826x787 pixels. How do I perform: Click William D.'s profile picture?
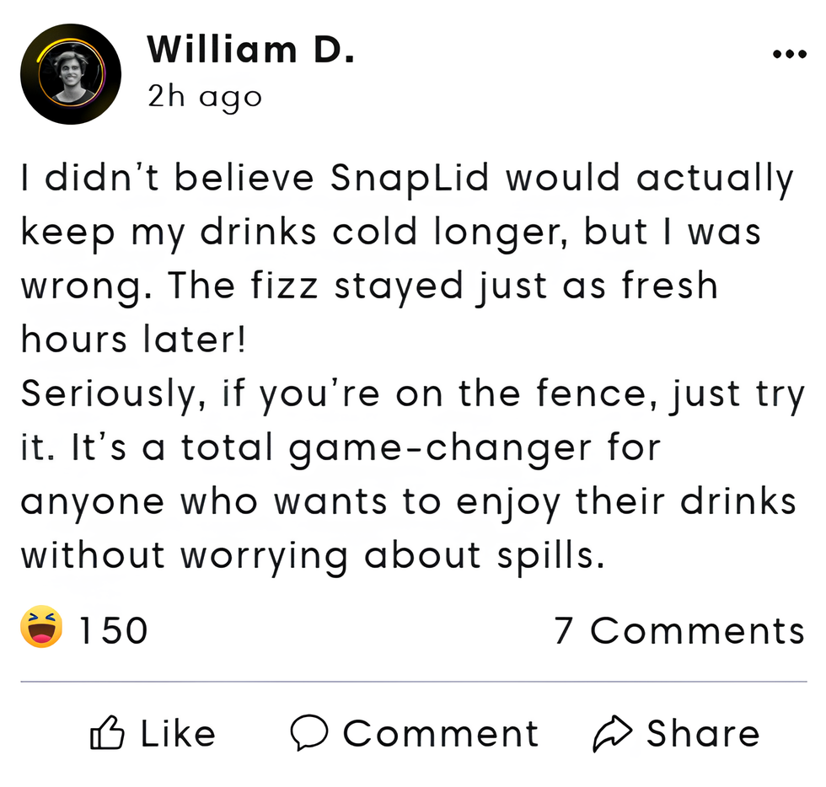pyautogui.click(x=71, y=74)
